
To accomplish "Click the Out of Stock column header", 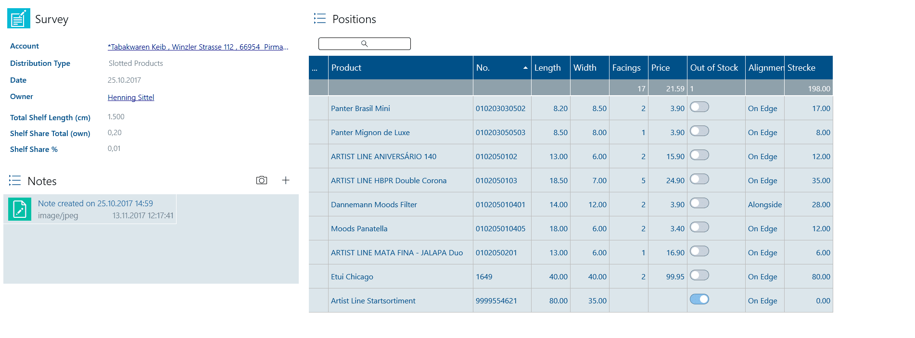I will click(716, 68).
